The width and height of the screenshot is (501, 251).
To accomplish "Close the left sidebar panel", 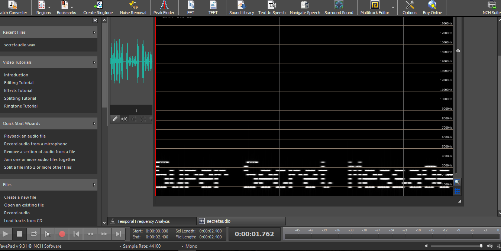I will coord(95,21).
